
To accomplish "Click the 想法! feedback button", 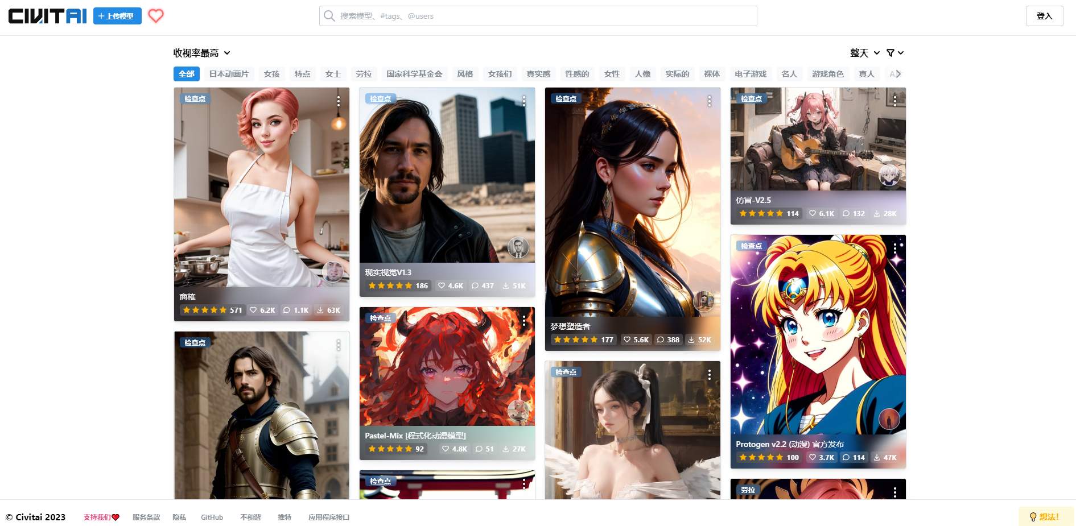I will 1045,517.
